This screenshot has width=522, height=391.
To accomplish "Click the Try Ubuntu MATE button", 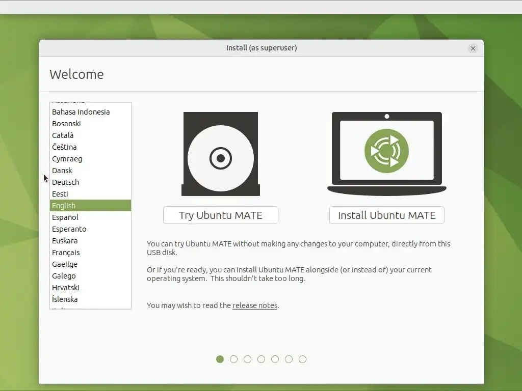I will tap(220, 215).
